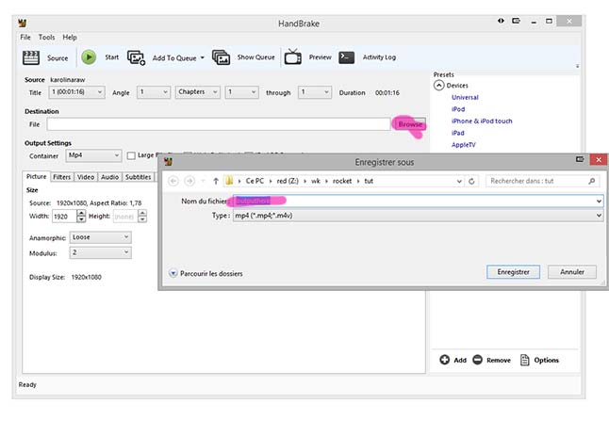
Task: Select the Universal preset
Action: tap(465, 97)
